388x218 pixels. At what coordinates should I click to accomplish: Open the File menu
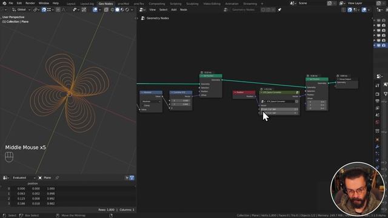pos(11,3)
